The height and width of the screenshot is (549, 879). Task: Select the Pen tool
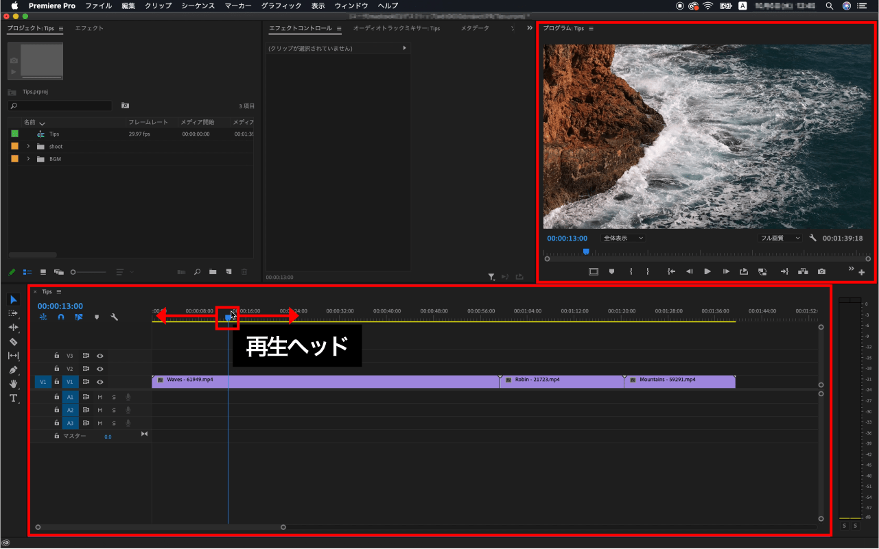pos(14,370)
